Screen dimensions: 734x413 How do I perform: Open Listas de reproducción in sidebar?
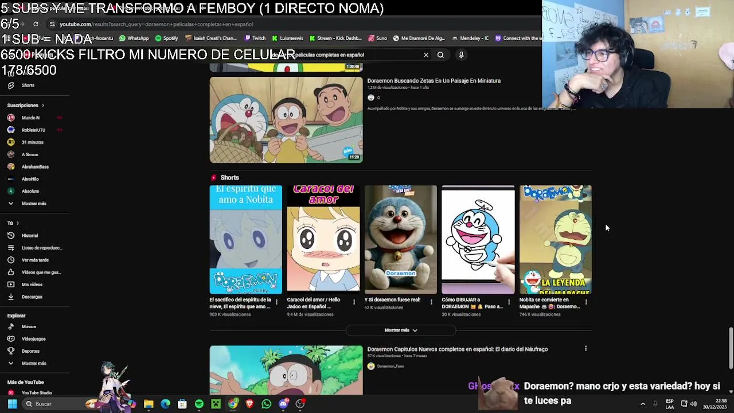click(34, 248)
